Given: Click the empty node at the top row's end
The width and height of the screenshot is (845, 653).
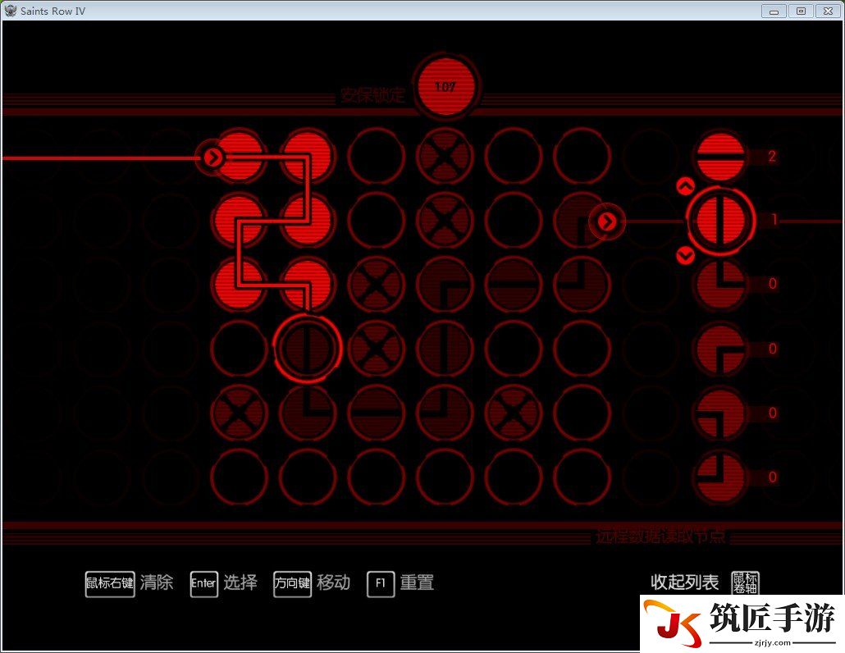Looking at the screenshot, I should pyautogui.click(x=582, y=157).
